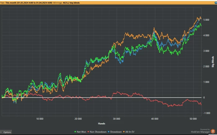Click the Winnings 4635,2 big blinds value
217x135 pixels.
[71, 3]
